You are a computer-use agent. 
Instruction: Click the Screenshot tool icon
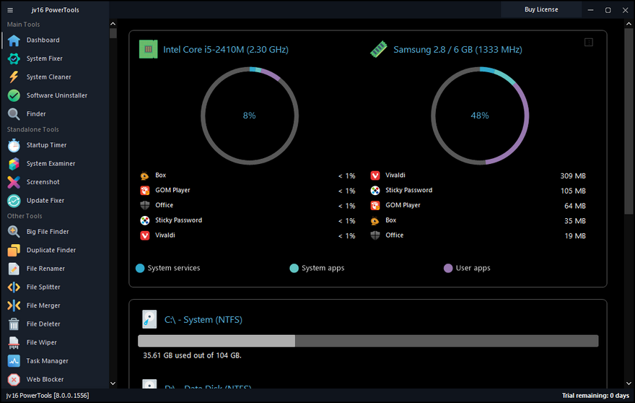14,183
